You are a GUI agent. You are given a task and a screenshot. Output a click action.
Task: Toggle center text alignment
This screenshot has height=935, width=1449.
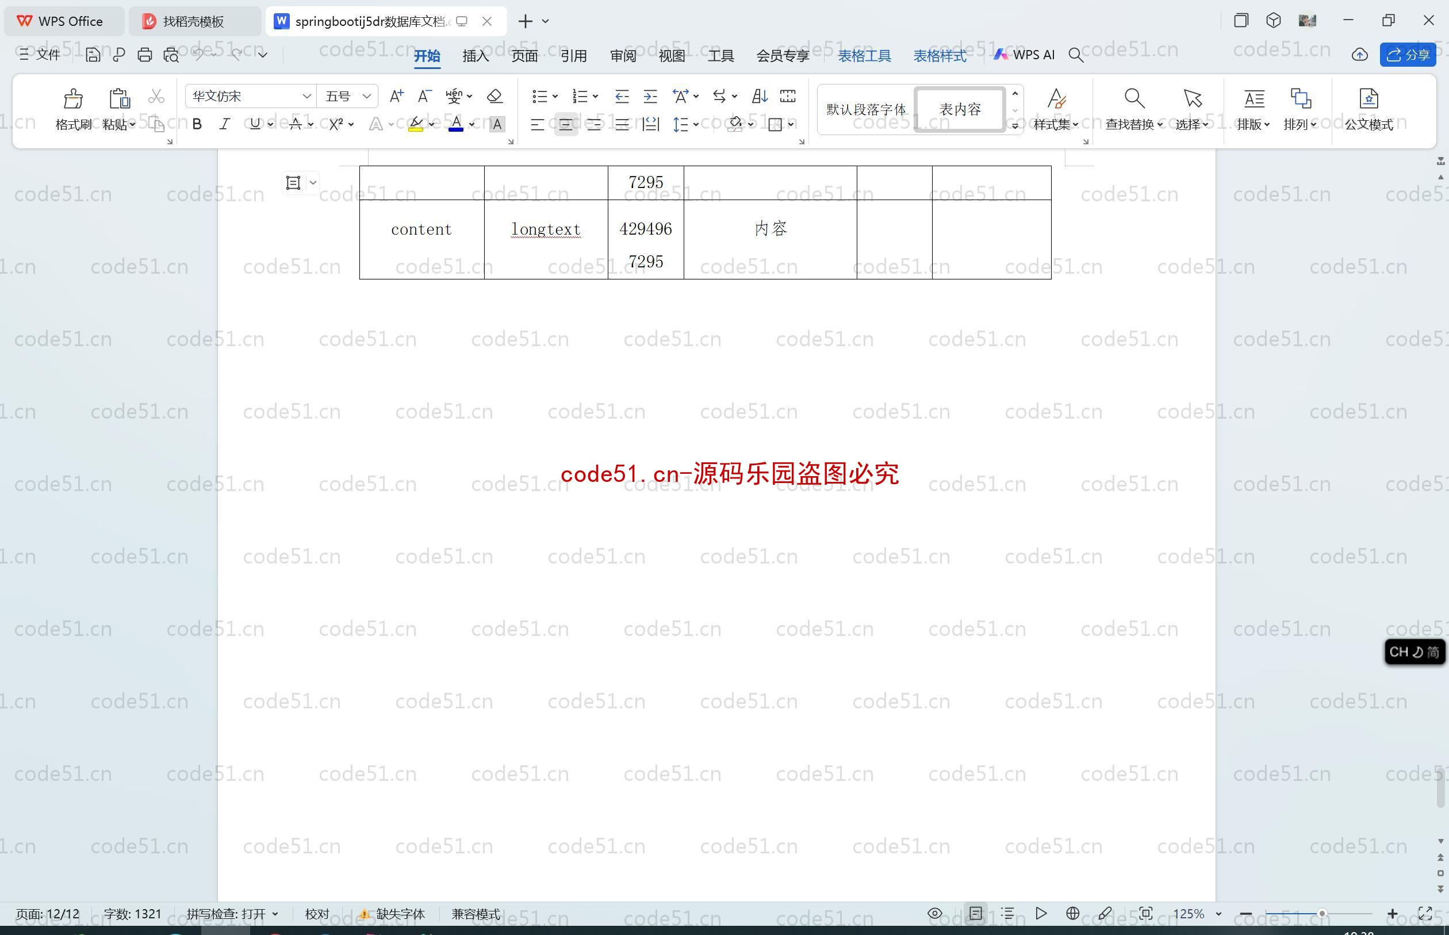[x=566, y=124]
